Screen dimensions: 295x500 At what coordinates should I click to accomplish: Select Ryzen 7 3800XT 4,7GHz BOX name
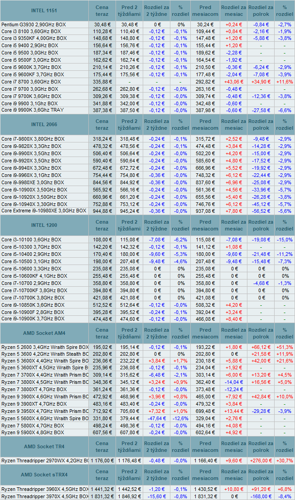34,389
